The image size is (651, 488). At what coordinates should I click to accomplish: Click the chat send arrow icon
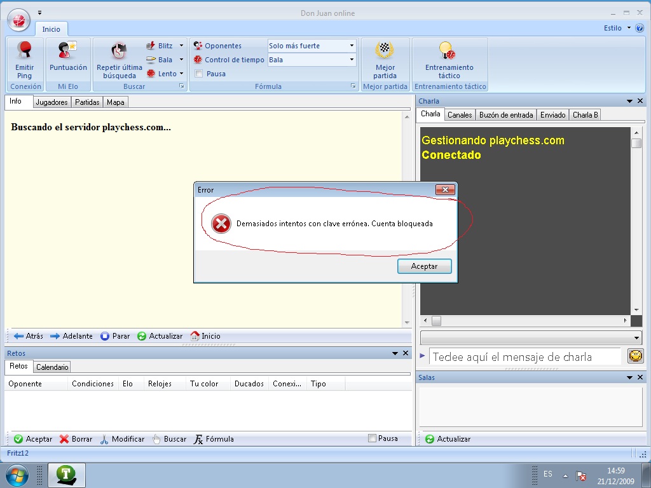(422, 356)
